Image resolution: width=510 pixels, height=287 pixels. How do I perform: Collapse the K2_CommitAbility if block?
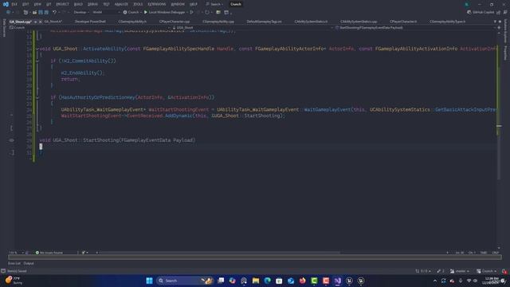coord(37,61)
